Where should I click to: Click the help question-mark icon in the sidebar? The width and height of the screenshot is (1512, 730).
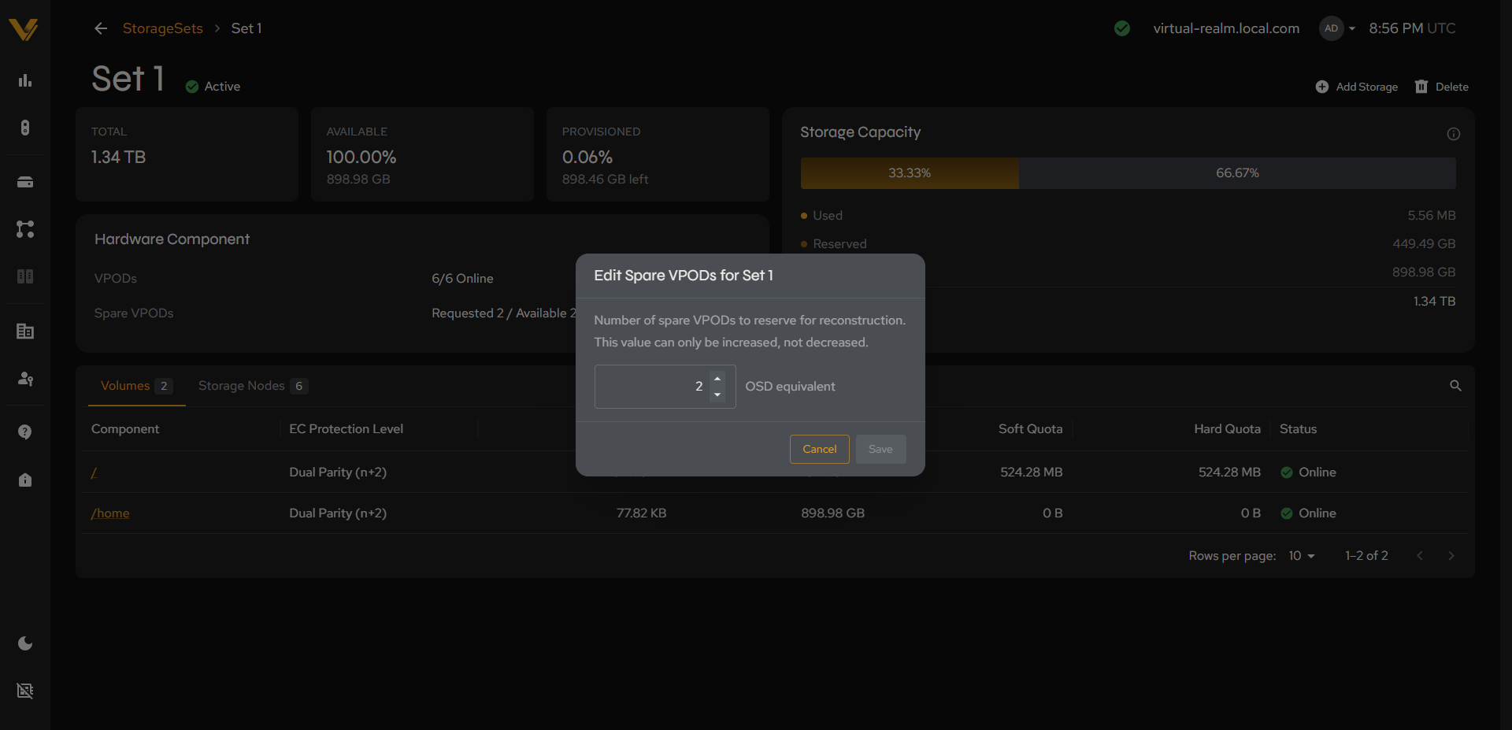point(25,432)
